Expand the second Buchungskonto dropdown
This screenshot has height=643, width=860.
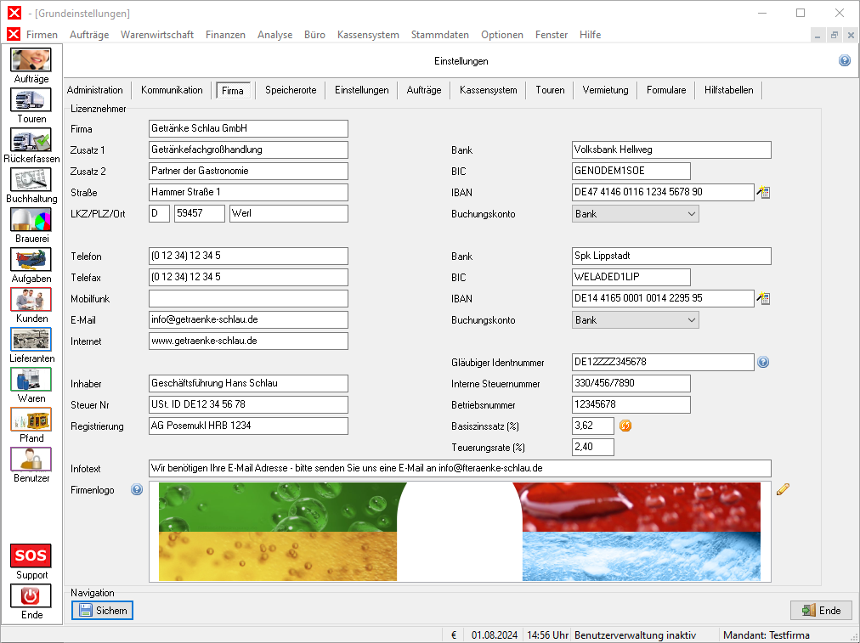point(690,320)
